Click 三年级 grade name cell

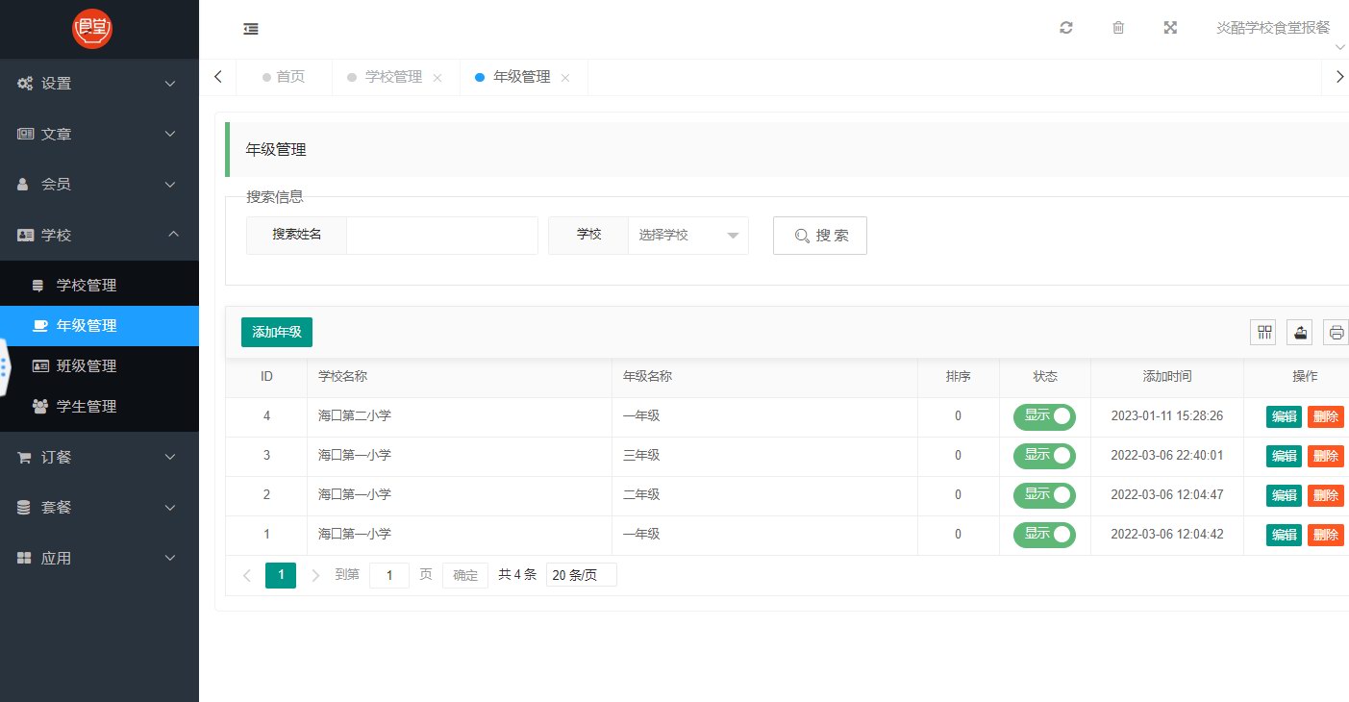click(x=764, y=456)
